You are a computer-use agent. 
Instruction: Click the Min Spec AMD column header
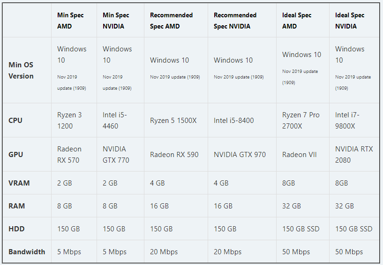pos(70,21)
